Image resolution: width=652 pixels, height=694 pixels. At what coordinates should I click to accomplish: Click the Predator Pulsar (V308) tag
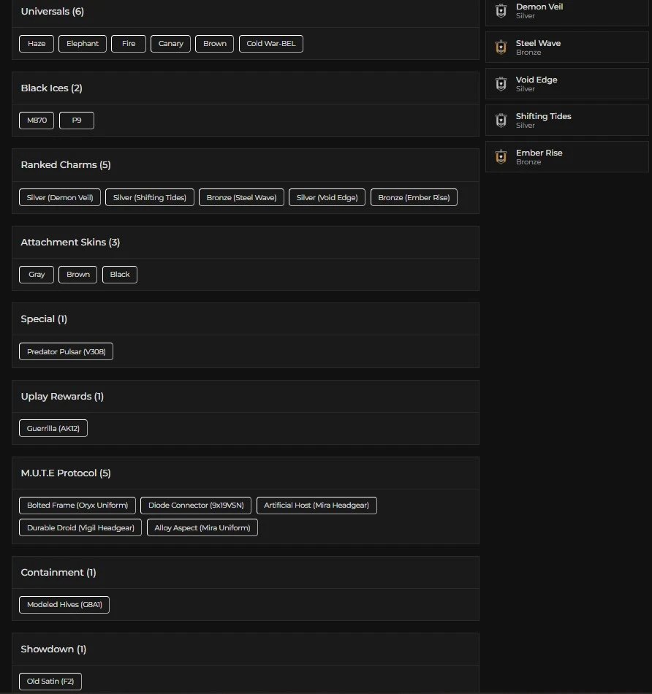click(x=66, y=351)
